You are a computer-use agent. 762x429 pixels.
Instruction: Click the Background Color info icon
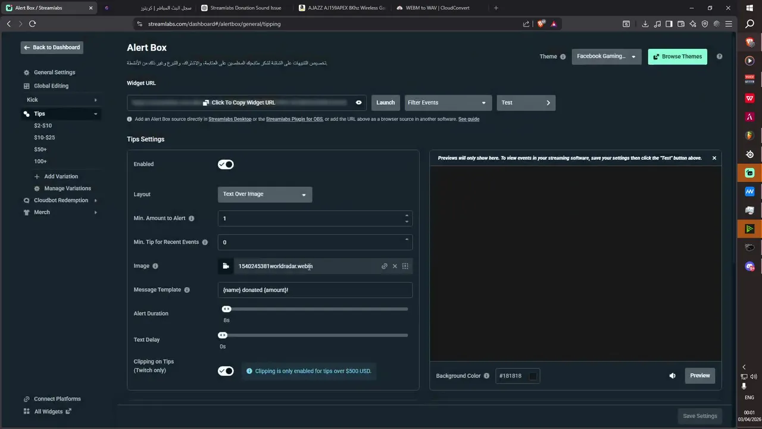486,376
